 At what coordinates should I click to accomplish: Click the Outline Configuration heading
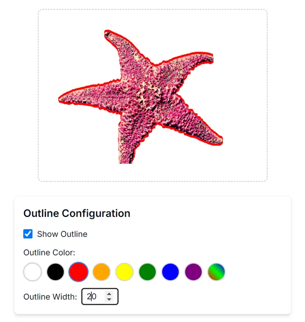point(77,213)
